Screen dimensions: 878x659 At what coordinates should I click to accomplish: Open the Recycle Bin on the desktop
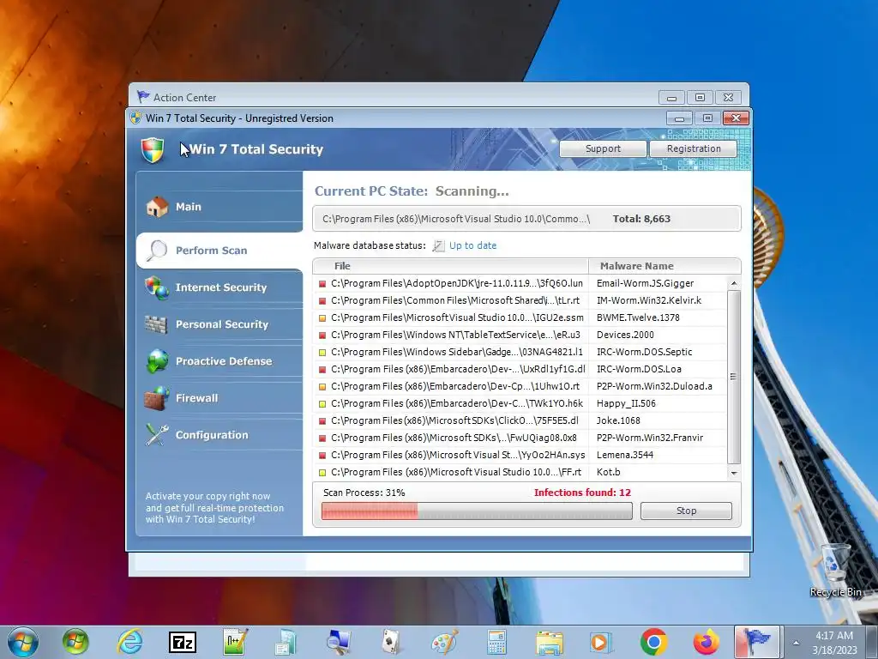835,570
